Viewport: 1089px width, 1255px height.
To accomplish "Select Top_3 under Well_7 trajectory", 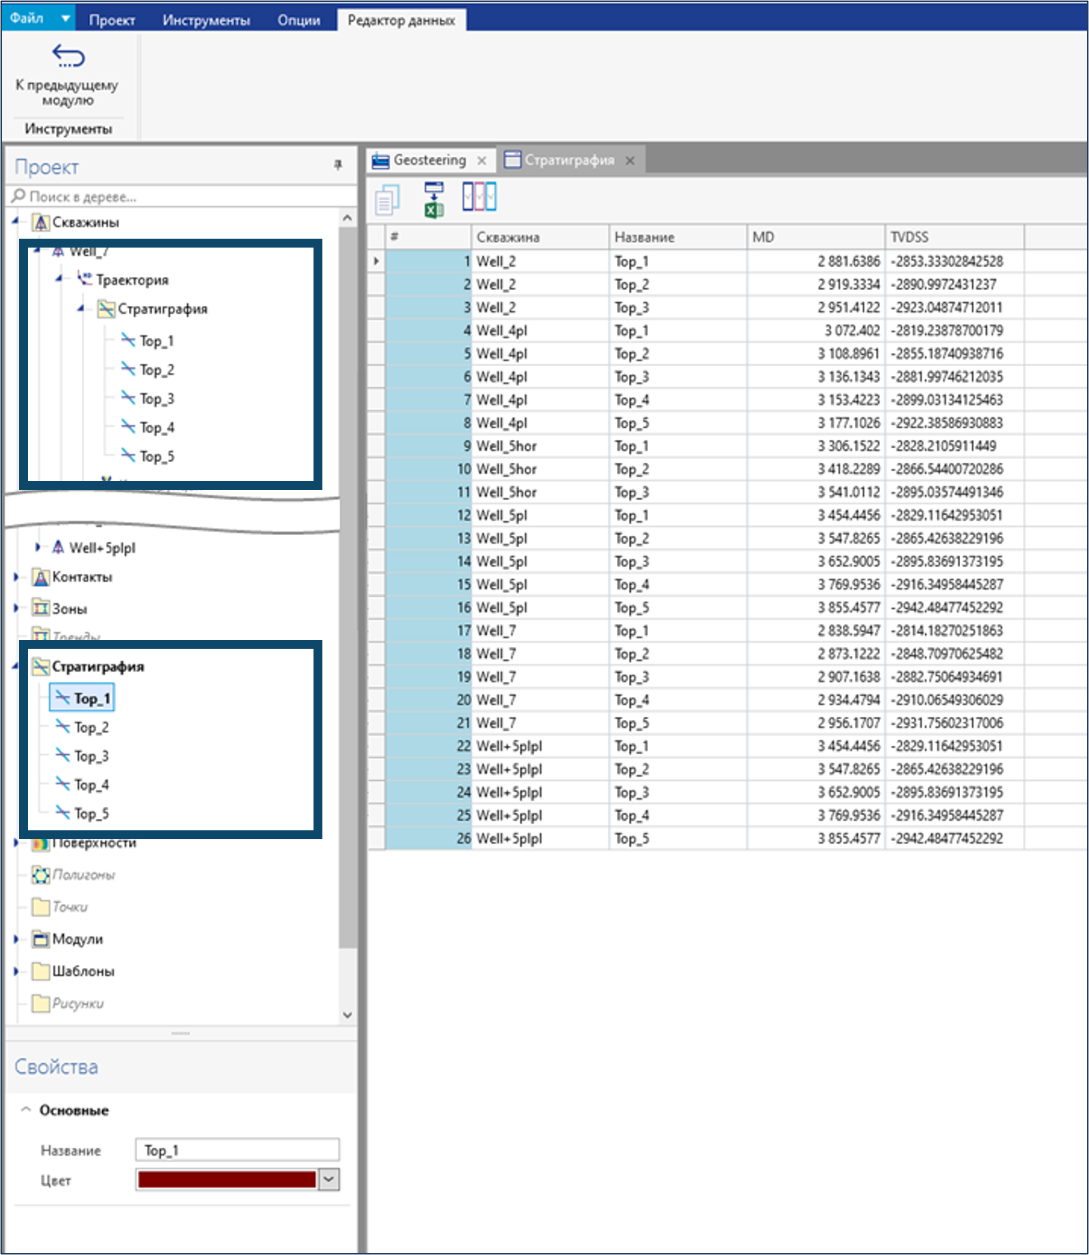I will 157,399.
